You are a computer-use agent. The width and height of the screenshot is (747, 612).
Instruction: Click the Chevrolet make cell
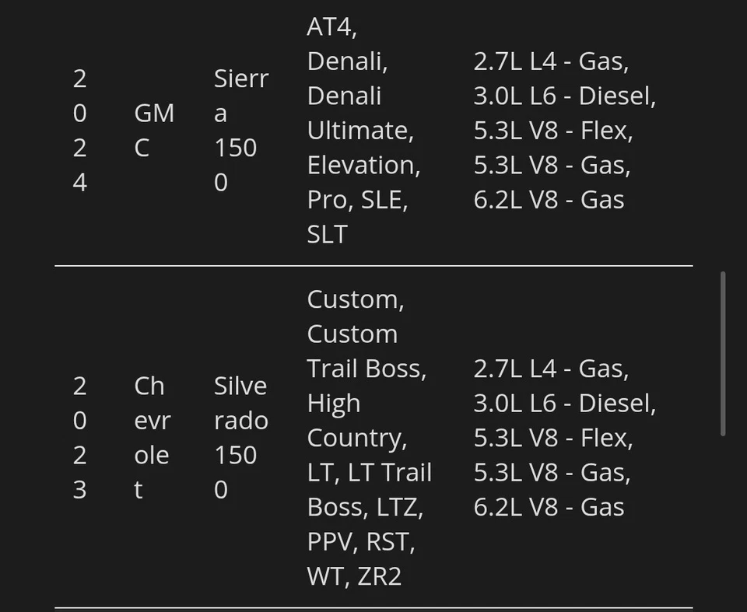pos(151,438)
